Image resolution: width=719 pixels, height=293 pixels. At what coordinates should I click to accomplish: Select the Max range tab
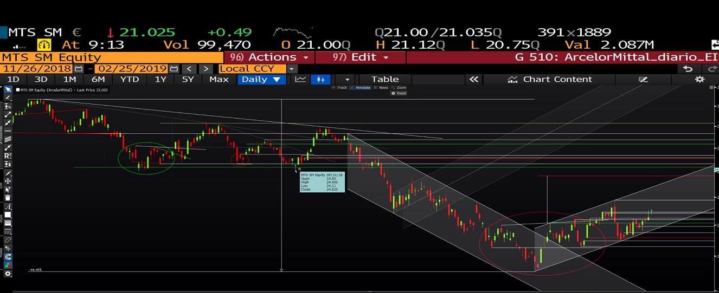click(219, 79)
